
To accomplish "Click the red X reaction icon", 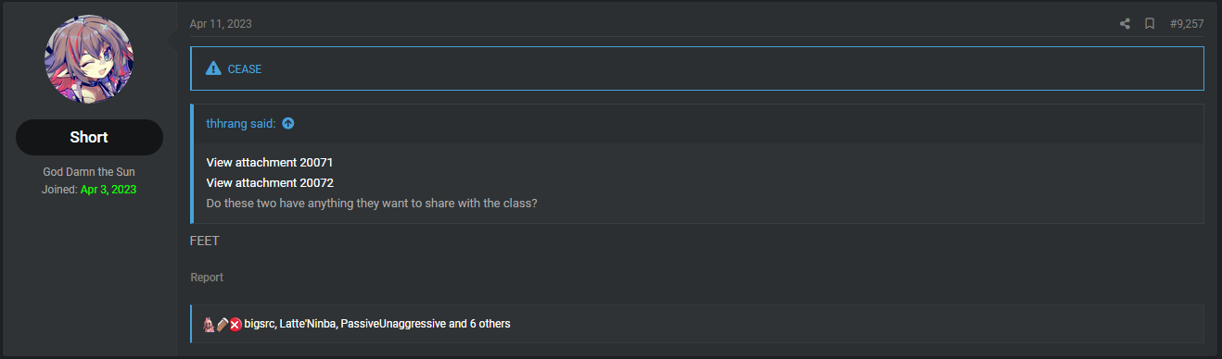I will (x=235, y=324).
